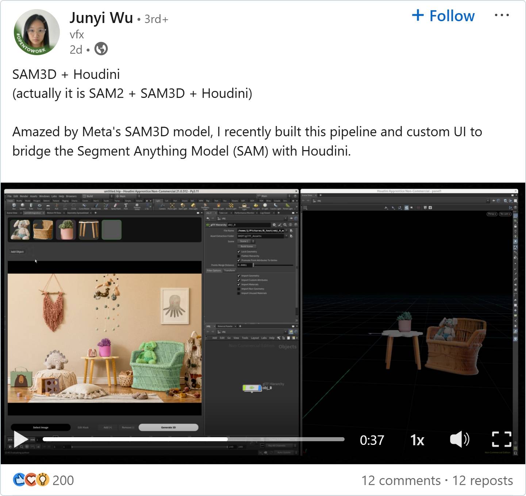Select the Box shelf tool in Houdini
526x496 pixels.
[x=14, y=206]
